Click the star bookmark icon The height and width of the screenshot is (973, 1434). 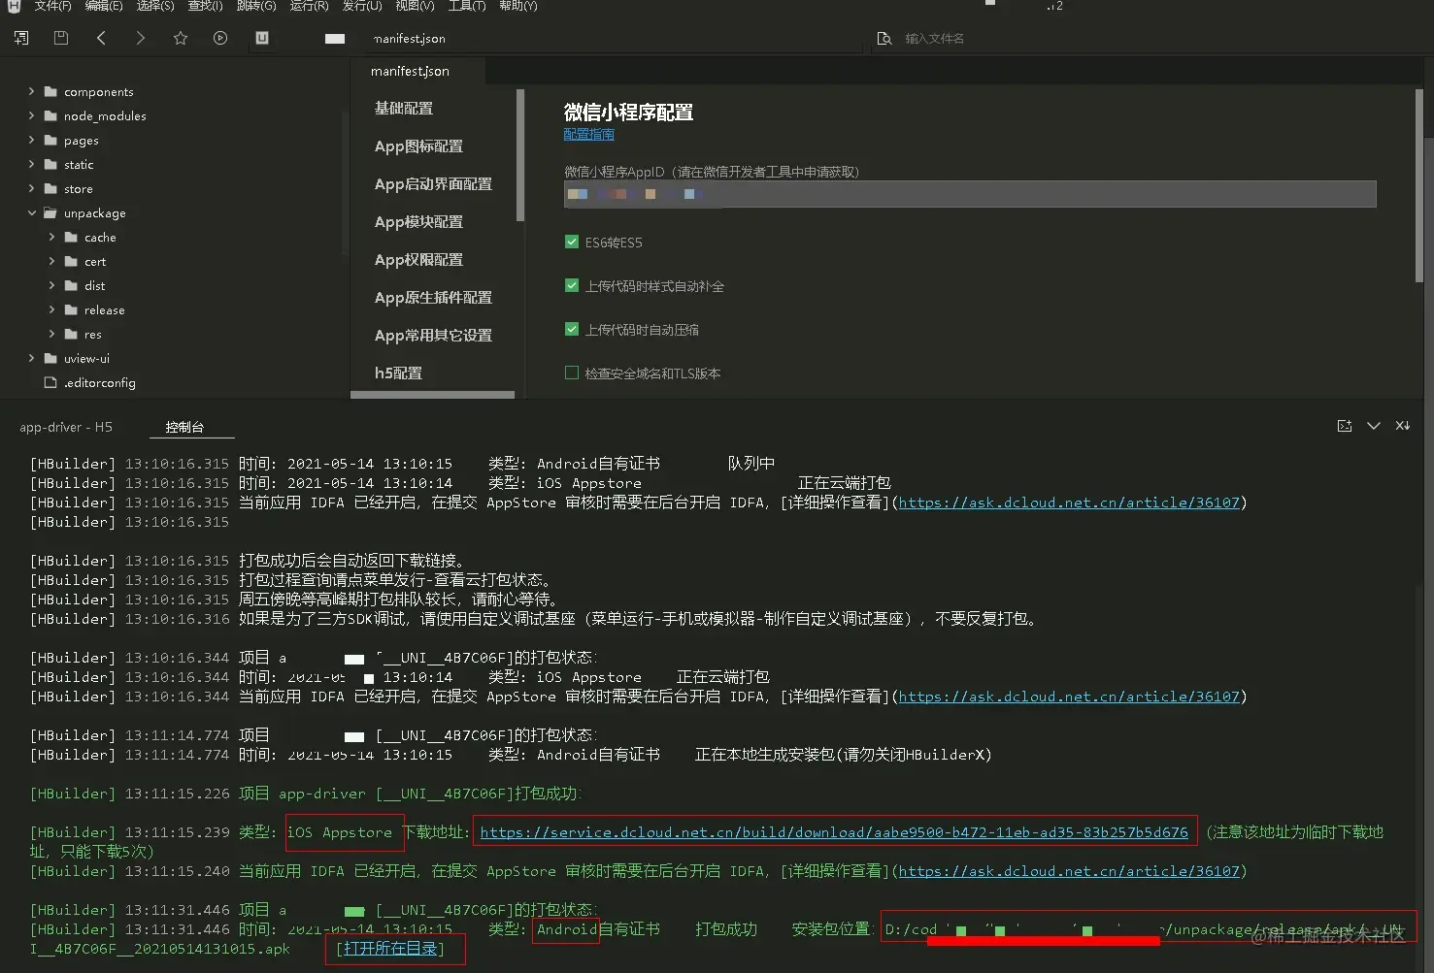click(x=181, y=38)
